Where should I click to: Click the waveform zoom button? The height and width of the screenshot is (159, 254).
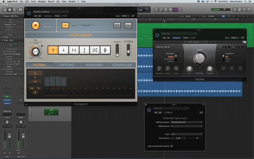[x=223, y=16]
